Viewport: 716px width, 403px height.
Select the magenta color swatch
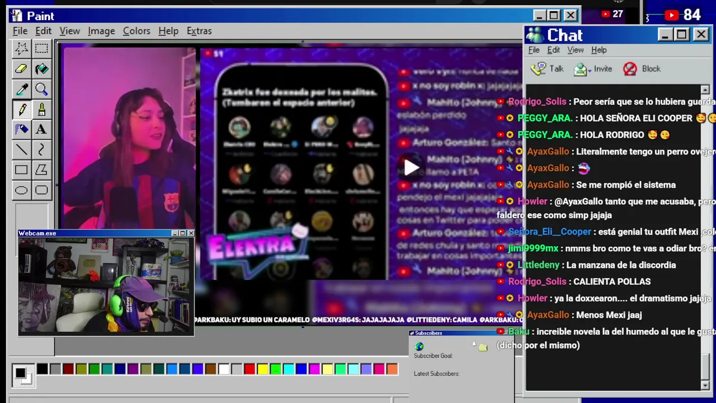(314, 369)
